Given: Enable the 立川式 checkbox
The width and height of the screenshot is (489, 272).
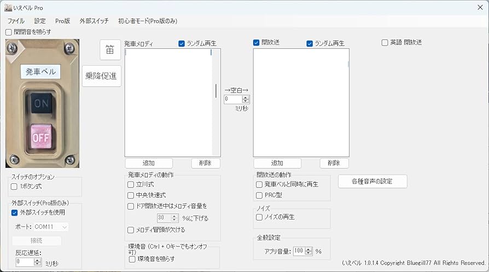Looking at the screenshot, I should point(131,184).
